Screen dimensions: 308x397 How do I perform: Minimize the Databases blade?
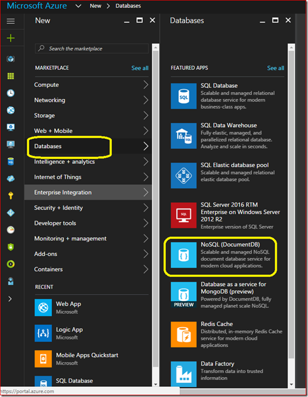coord(262,21)
